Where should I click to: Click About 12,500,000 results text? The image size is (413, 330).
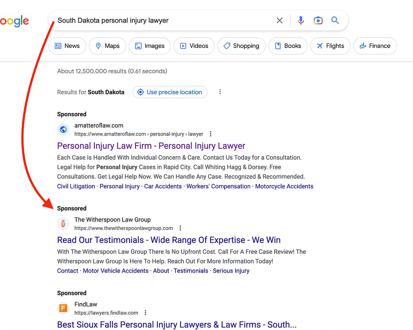(112, 71)
